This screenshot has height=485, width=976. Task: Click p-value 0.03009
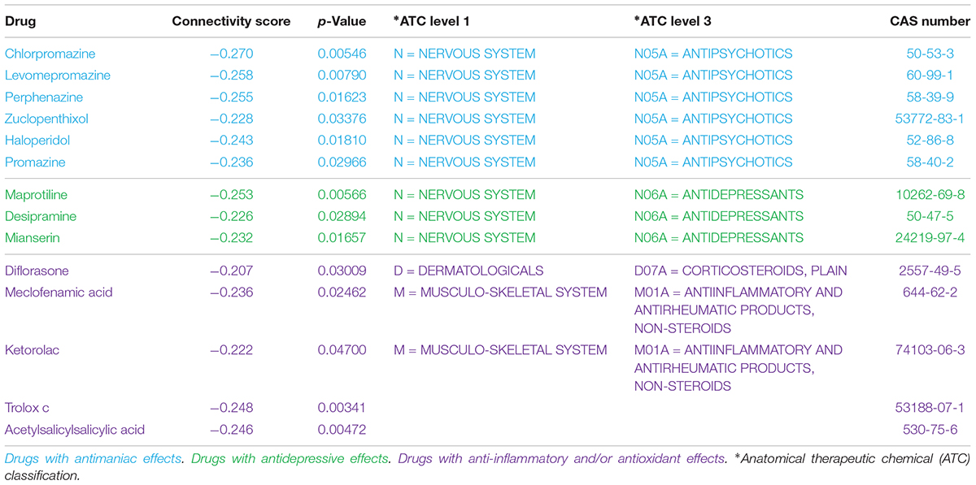342,271
